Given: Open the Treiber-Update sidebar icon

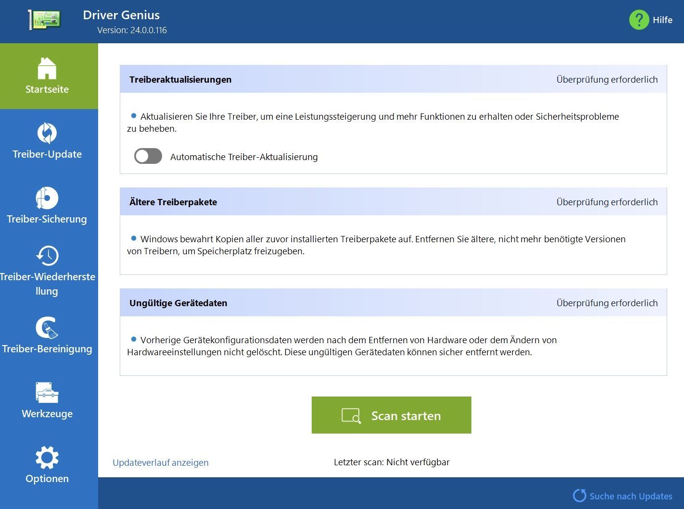Looking at the screenshot, I should point(47,133).
